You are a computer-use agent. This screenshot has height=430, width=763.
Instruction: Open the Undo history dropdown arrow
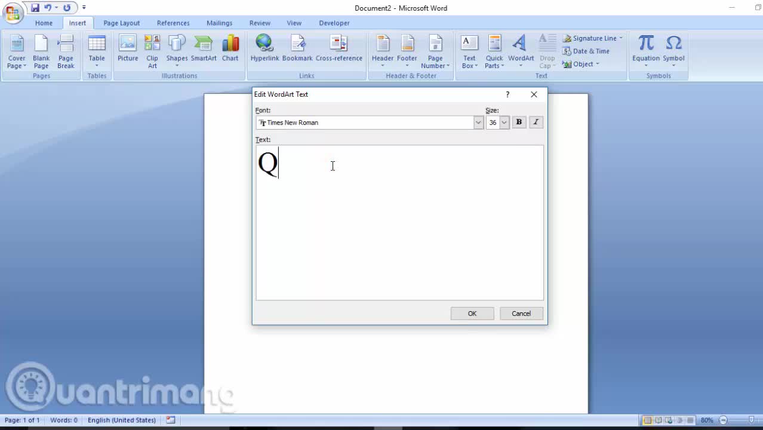click(56, 8)
